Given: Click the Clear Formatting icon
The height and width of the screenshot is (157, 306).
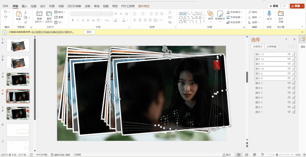Looking at the screenshot, I should [127, 14].
